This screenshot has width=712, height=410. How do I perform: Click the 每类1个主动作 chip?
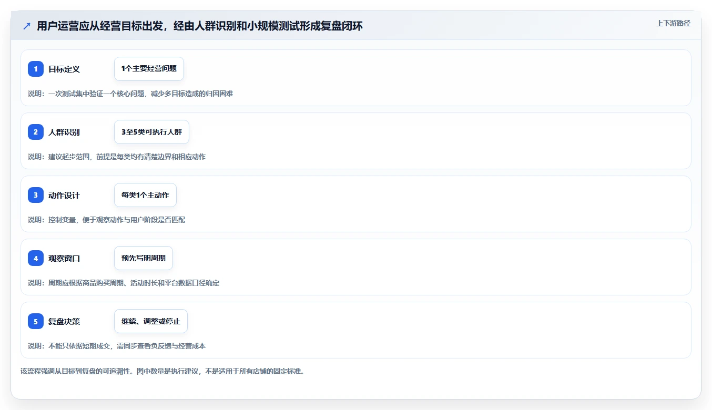click(x=145, y=195)
